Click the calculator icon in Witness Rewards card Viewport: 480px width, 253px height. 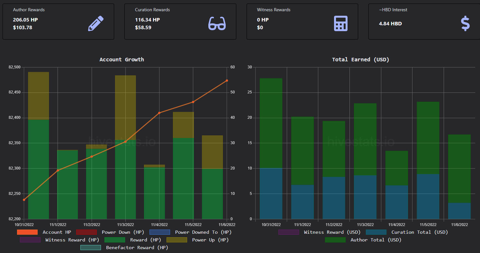tap(341, 23)
